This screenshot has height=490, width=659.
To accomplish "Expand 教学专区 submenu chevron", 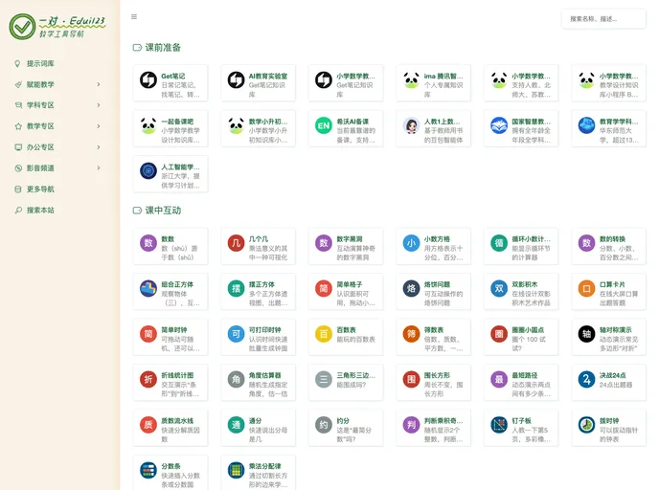I will point(99,126).
